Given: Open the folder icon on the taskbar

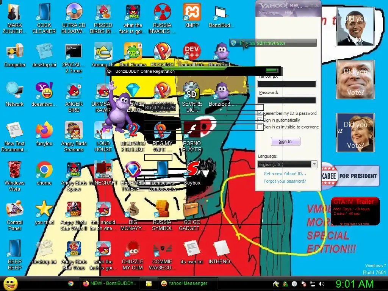Looking at the screenshot, I should (149, 283).
